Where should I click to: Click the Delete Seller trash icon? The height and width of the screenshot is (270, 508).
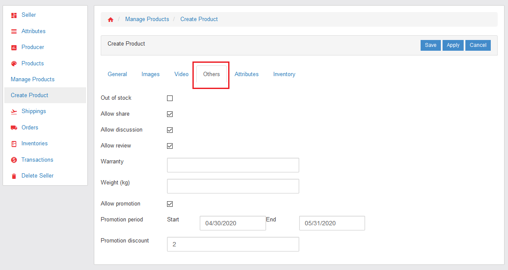tap(14, 176)
